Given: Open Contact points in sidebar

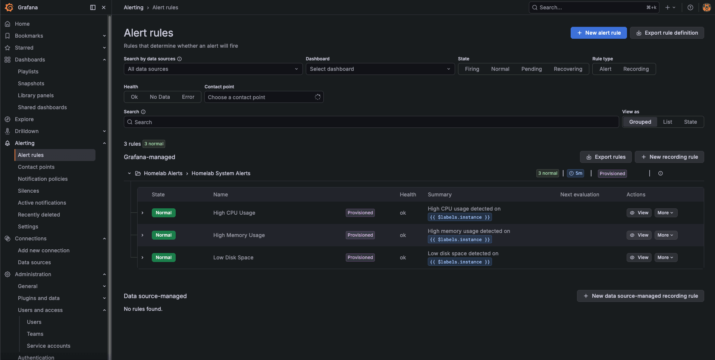Looking at the screenshot, I should pos(36,167).
